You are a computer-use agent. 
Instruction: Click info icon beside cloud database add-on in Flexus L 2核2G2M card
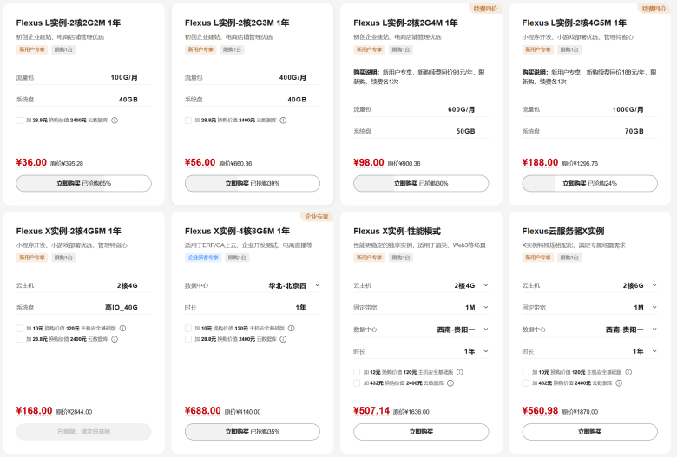click(x=115, y=121)
